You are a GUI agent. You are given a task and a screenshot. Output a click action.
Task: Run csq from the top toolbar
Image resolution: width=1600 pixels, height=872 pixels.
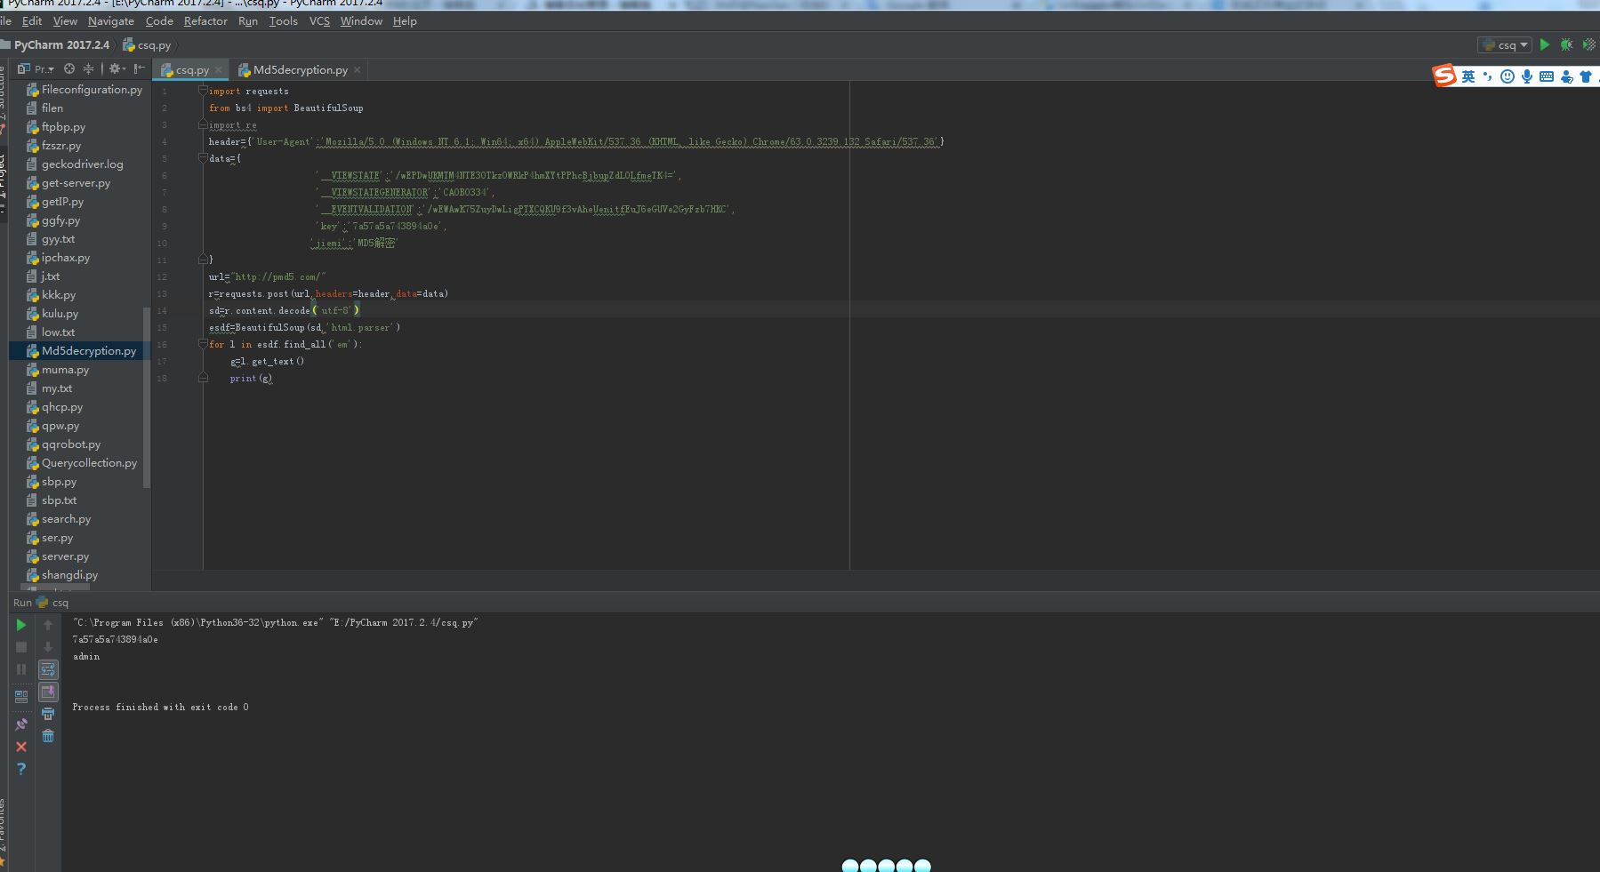[1545, 44]
